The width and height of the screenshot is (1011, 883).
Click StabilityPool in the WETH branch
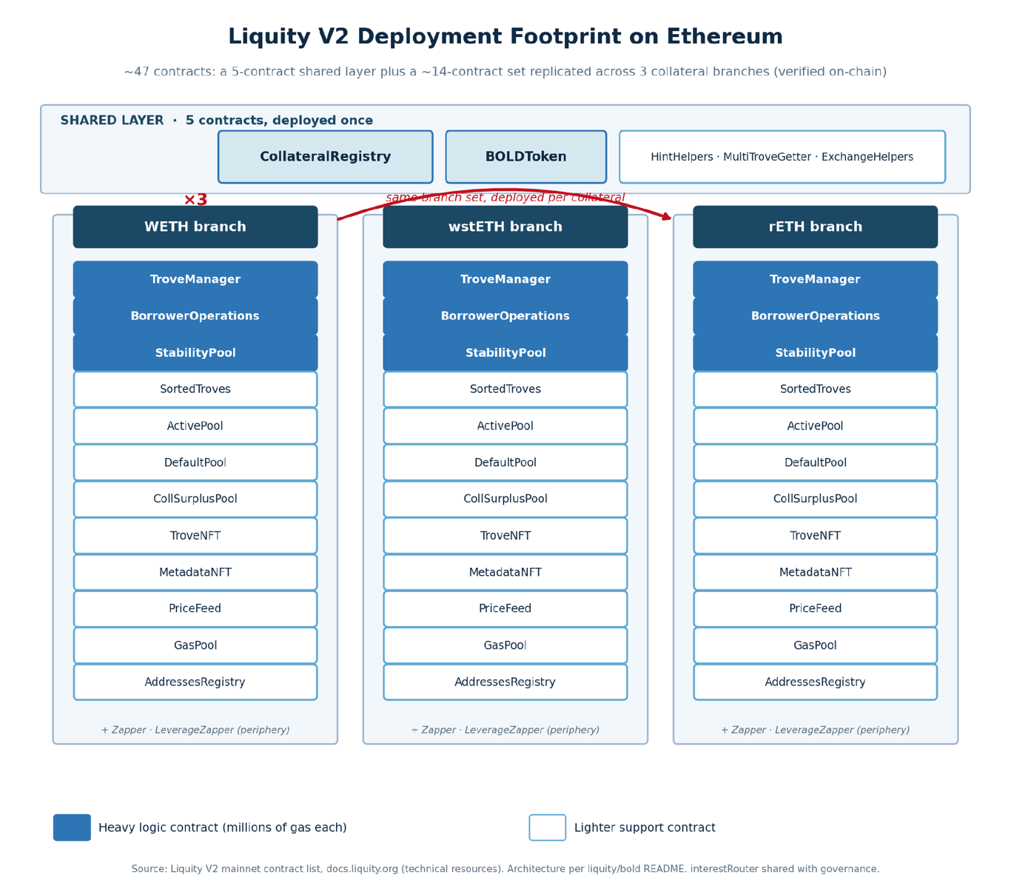[195, 353]
